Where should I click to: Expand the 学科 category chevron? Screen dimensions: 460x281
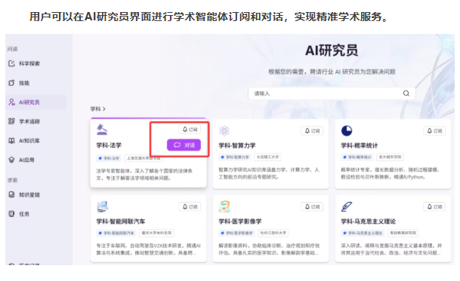tap(104, 109)
